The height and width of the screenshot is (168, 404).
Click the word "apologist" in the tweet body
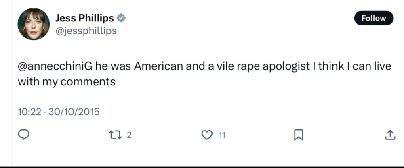(x=283, y=66)
